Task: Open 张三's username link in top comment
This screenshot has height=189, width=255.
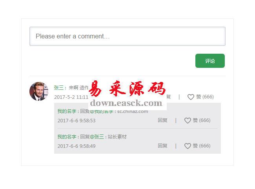Action: click(58, 88)
